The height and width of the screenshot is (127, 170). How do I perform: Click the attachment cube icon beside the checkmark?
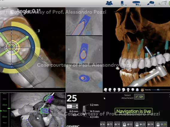(141, 96)
